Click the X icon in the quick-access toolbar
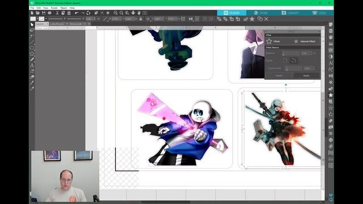The height and width of the screenshot is (204, 363). click(266, 19)
